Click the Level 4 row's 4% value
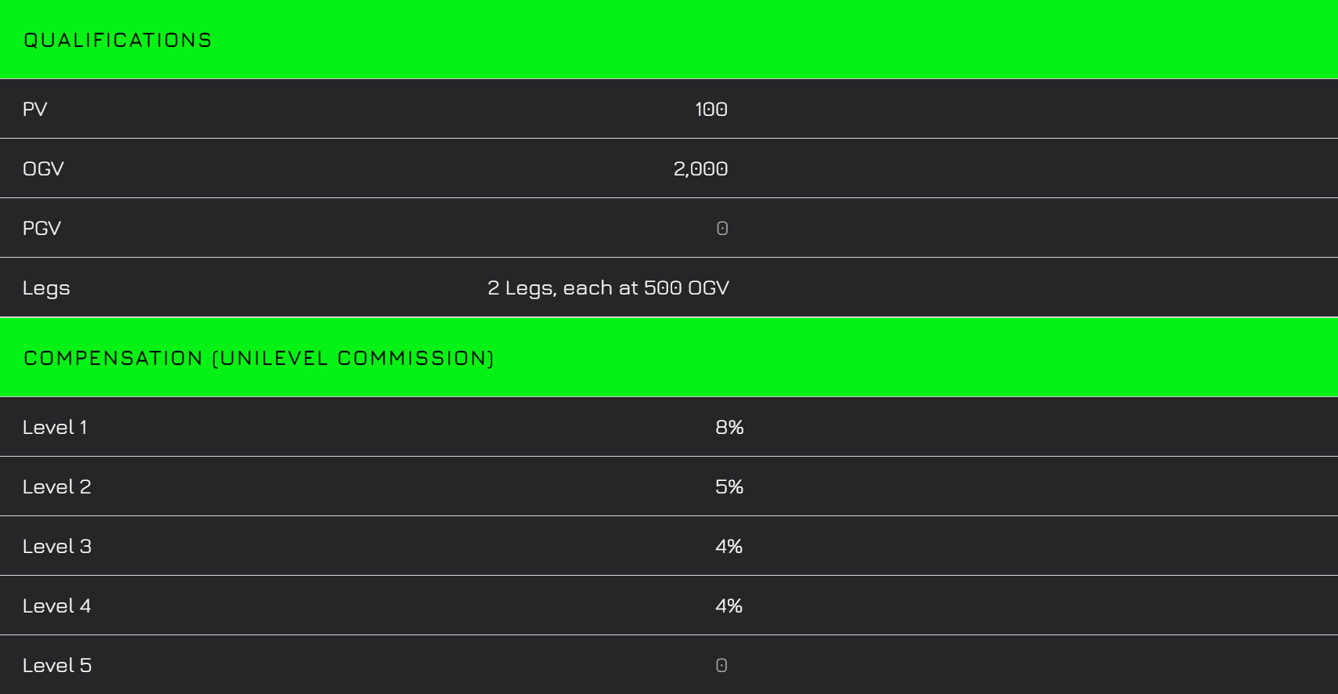 (x=729, y=605)
